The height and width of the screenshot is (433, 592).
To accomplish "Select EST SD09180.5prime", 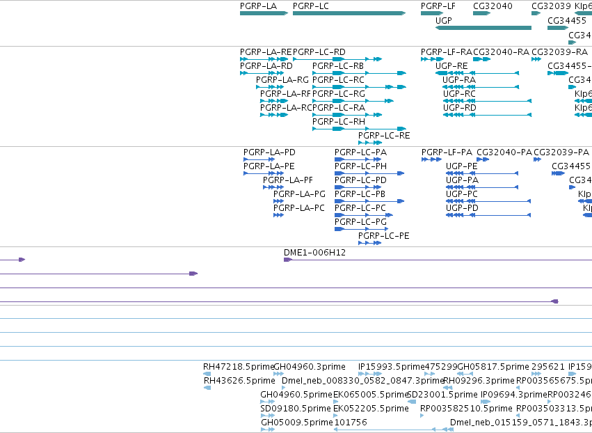I will click(267, 416).
